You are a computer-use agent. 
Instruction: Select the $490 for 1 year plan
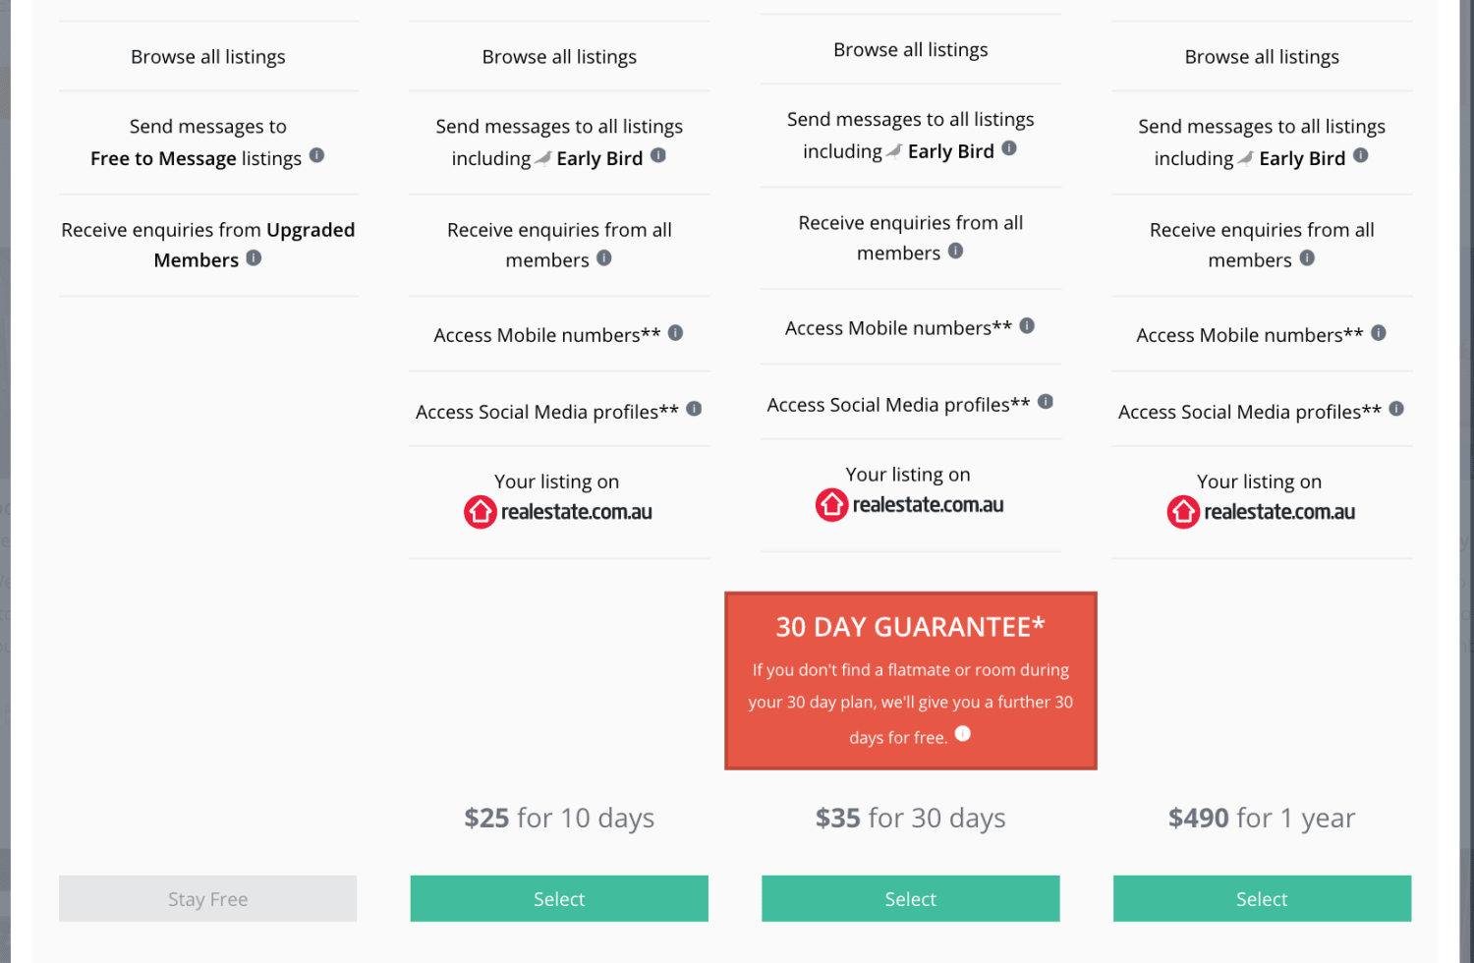tap(1262, 898)
